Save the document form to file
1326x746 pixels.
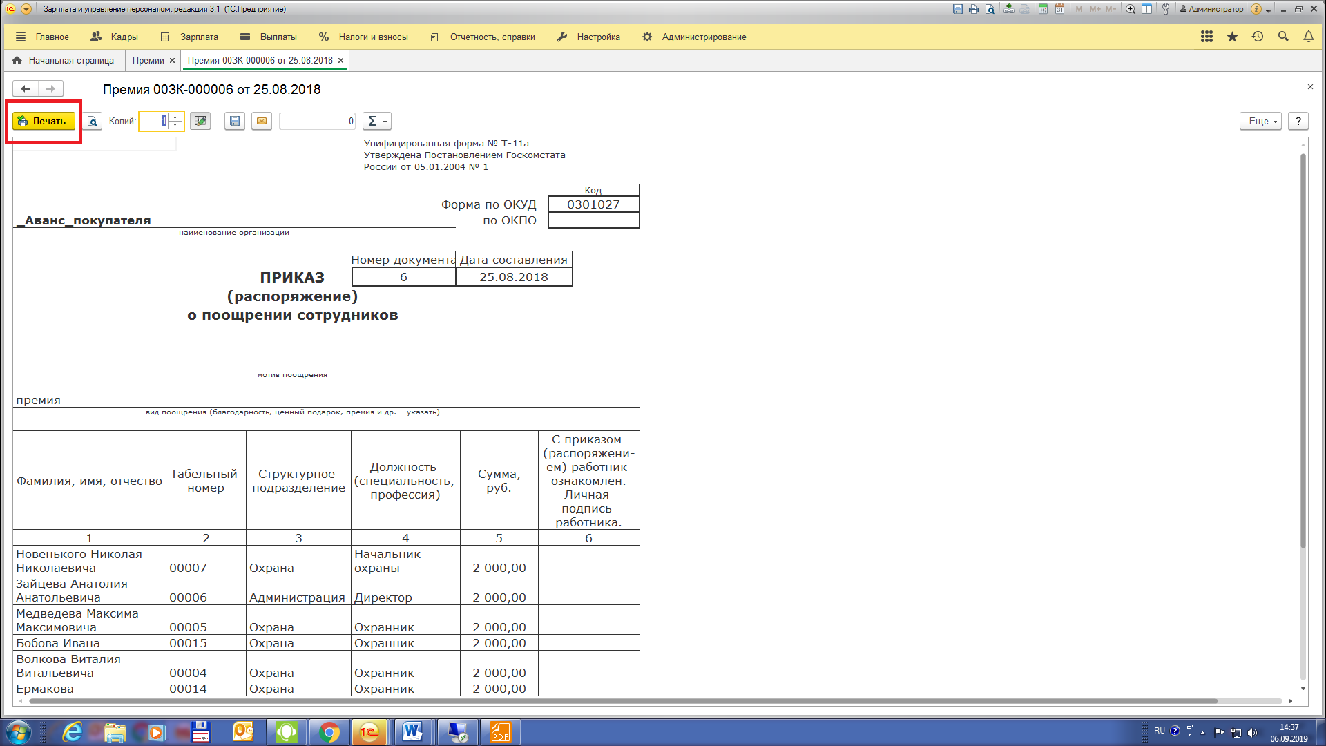click(x=235, y=121)
